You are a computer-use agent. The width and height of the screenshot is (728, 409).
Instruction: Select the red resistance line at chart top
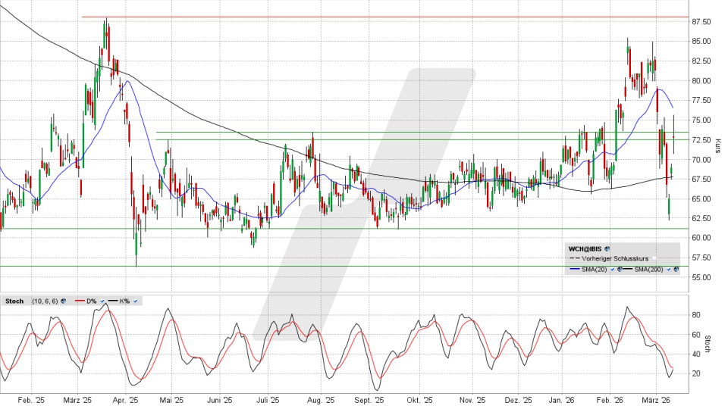(x=379, y=17)
